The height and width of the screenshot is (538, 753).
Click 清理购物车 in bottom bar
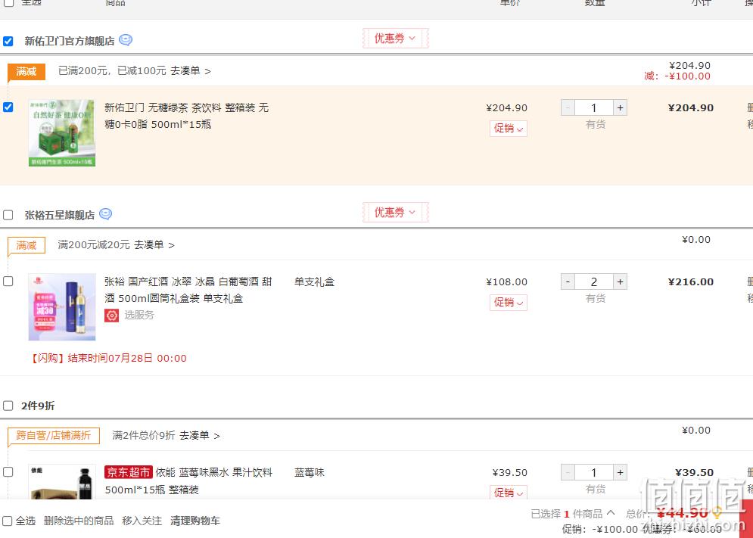(195, 521)
